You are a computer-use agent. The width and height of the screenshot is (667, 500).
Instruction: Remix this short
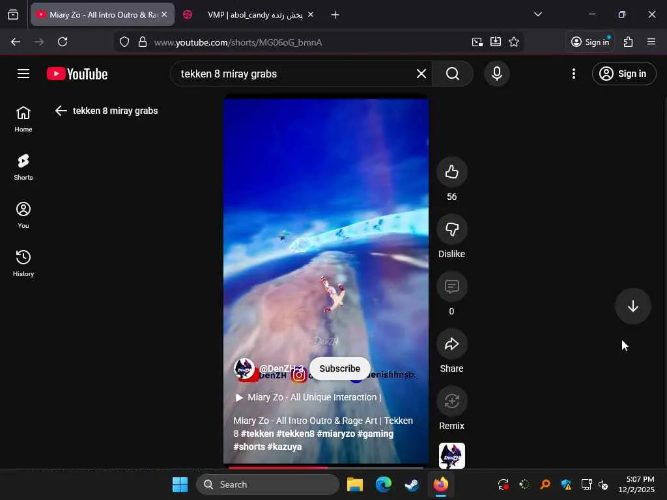tap(452, 401)
